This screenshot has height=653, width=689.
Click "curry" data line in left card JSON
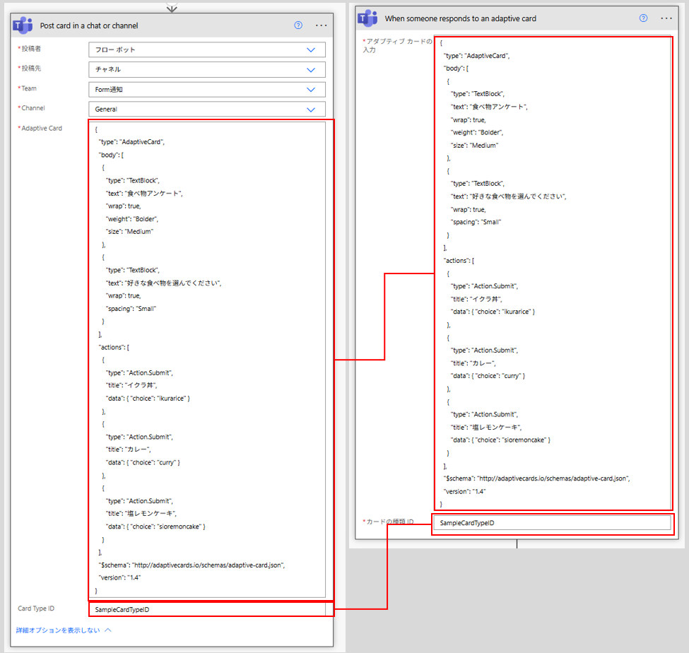pos(143,462)
